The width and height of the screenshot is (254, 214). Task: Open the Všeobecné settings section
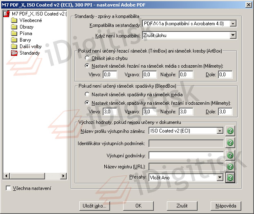(x=31, y=20)
